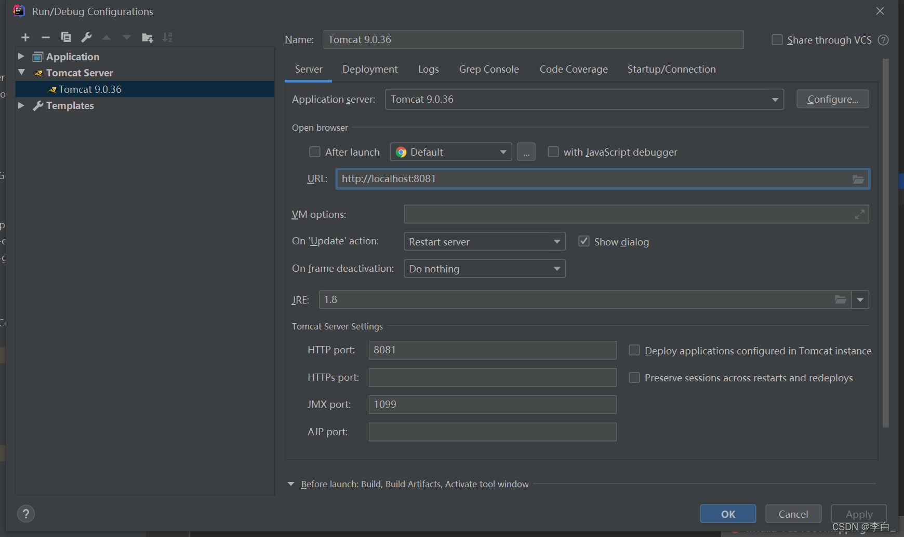Screen dimensions: 904x537
Task: Sort configurations alphabetically with the sort icon
Action: click(167, 37)
